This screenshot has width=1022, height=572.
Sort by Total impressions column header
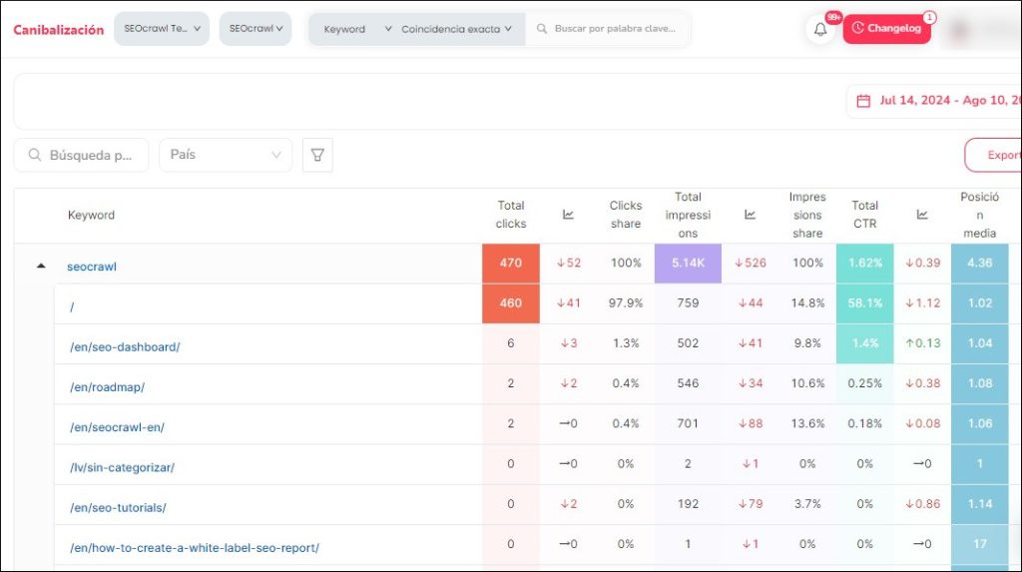click(688, 215)
